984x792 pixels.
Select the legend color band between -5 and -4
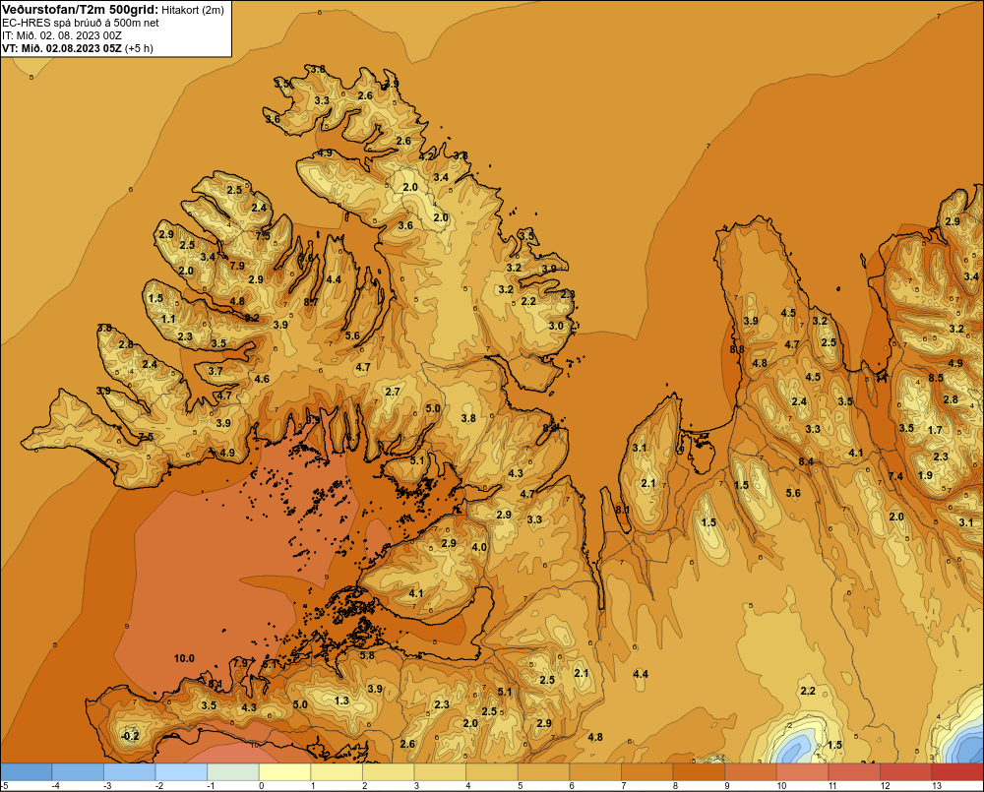coord(26,771)
